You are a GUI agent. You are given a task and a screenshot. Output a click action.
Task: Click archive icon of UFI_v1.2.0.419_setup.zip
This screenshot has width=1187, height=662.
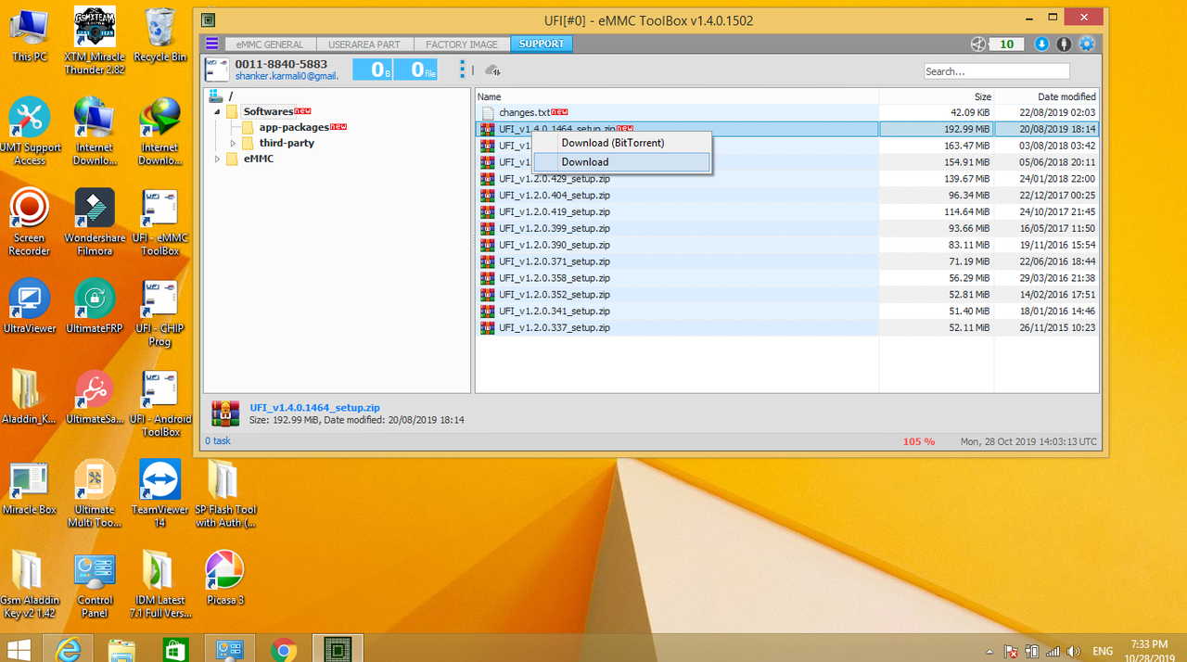coord(487,212)
